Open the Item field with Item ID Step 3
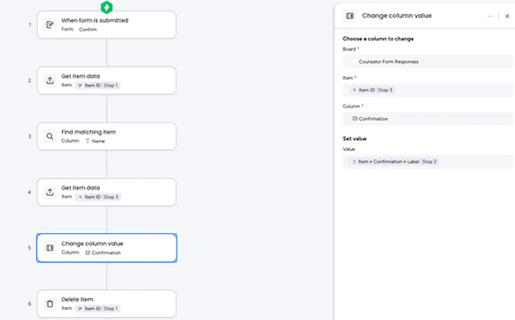Screen dimensions: 515x320 tap(427, 90)
